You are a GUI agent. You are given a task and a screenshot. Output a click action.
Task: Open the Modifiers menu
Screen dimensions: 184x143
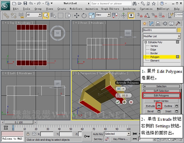coord(76,9)
